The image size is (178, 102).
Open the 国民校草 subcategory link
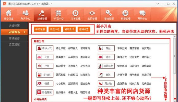pyautogui.click(x=61, y=75)
